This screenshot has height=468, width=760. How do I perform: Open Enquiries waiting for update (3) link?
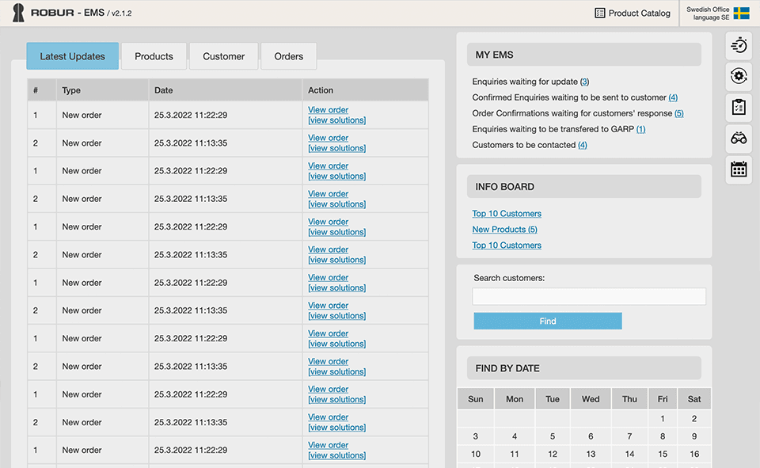point(584,82)
